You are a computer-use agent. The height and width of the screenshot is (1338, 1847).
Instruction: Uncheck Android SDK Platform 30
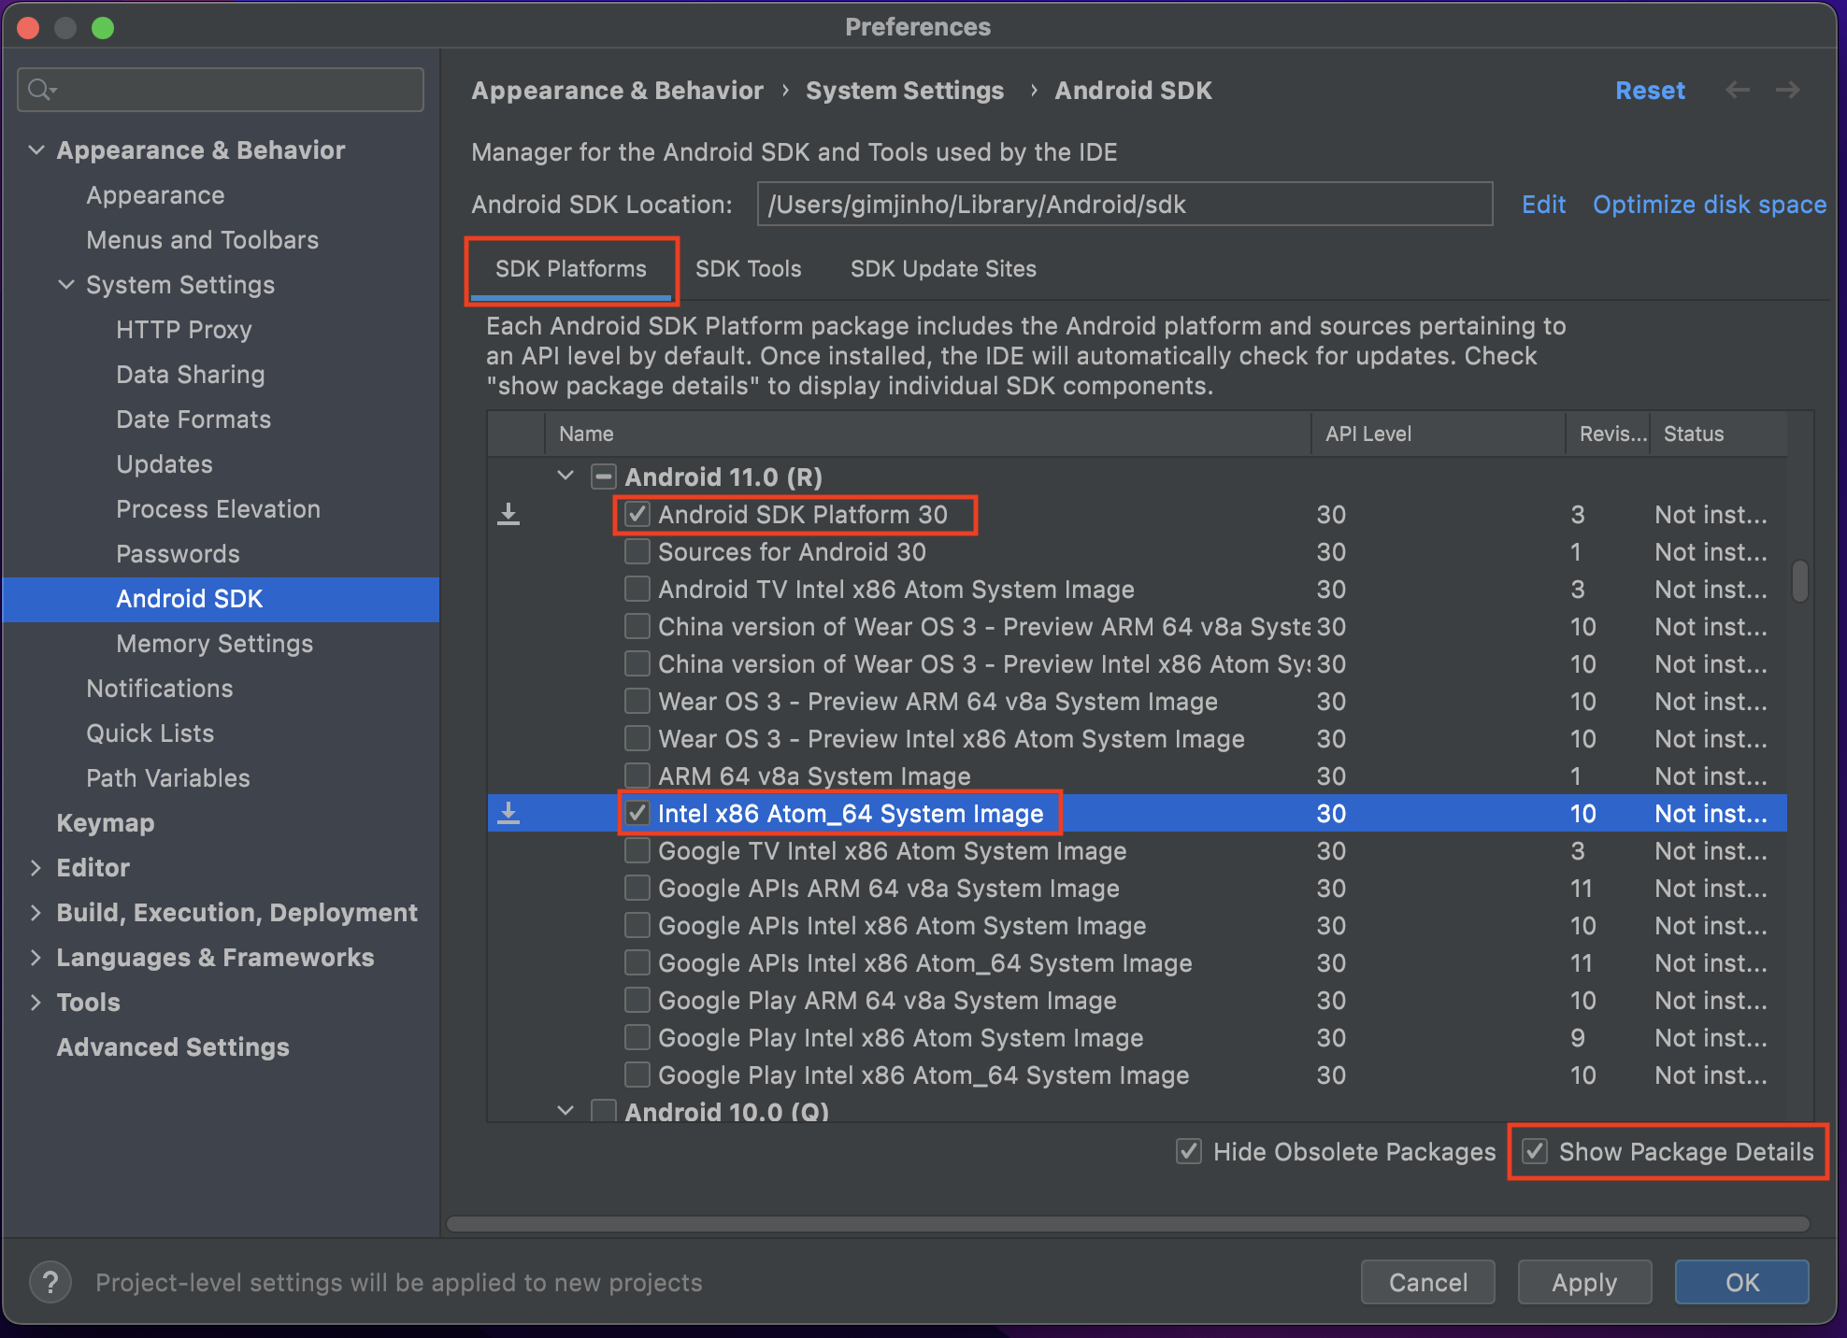[637, 515]
